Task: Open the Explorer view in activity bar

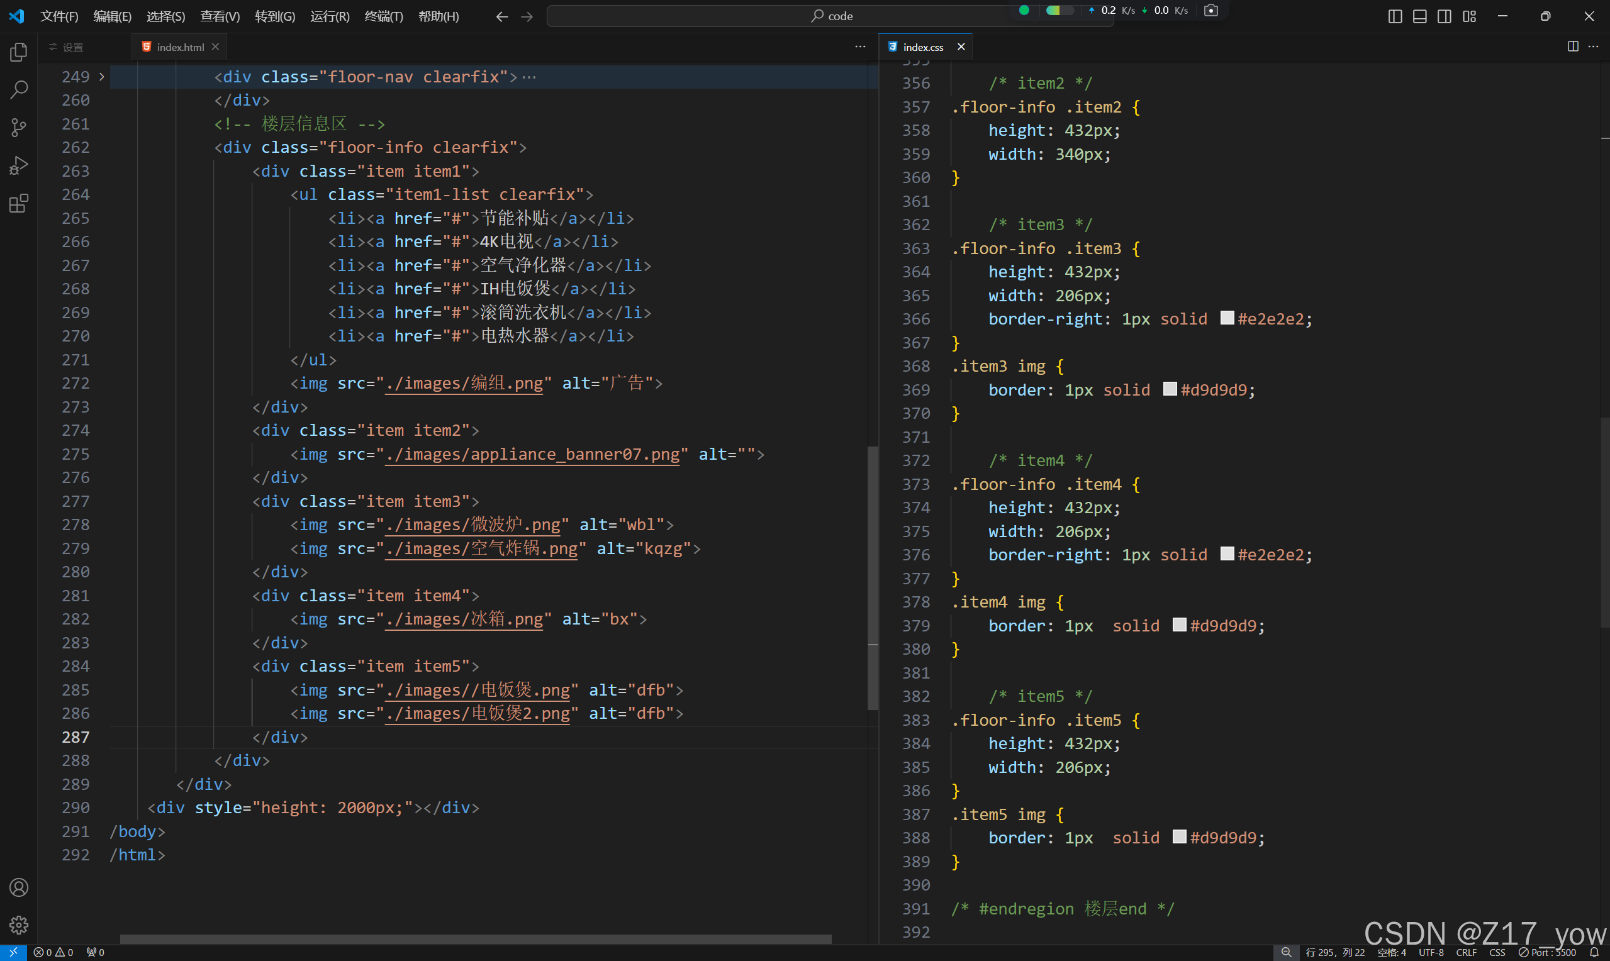Action: (x=19, y=52)
